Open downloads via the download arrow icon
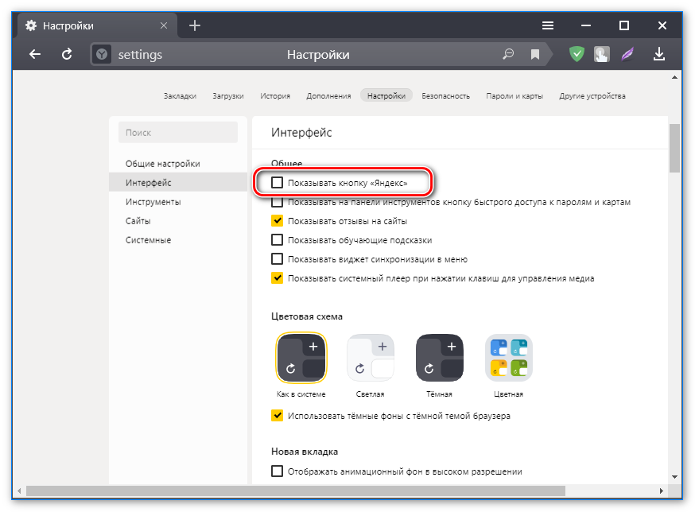This screenshot has height=512, width=695. pos(658,54)
